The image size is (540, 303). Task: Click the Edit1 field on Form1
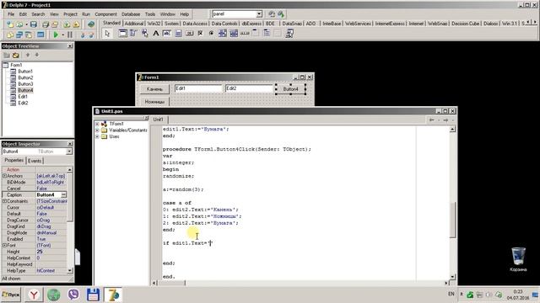pyautogui.click(x=198, y=88)
